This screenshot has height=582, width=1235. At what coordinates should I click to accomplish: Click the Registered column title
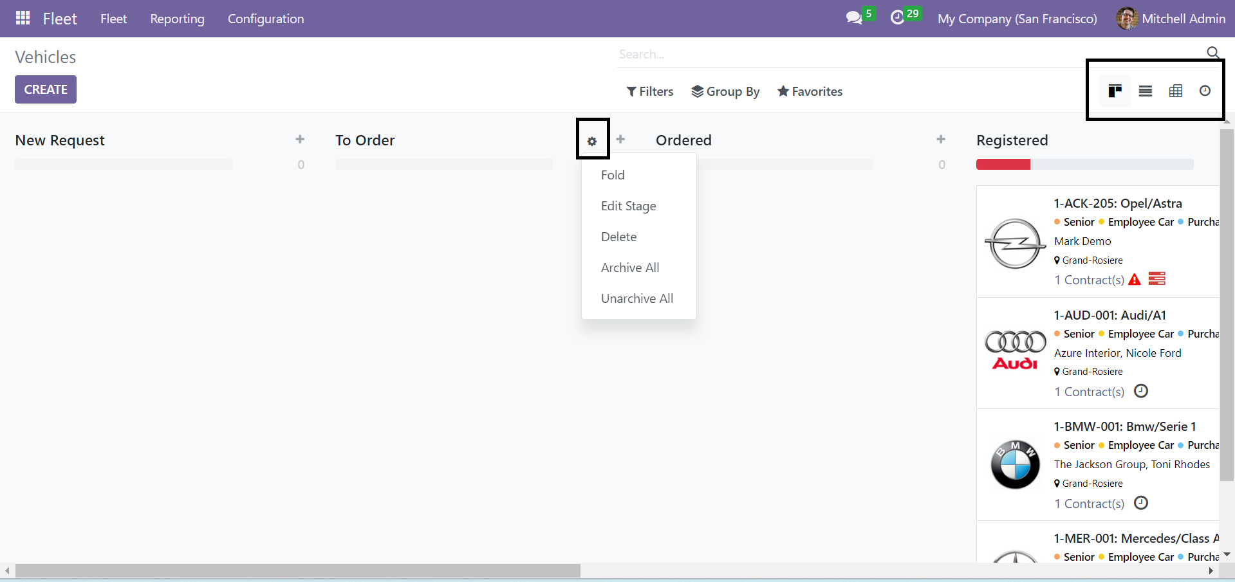pos(1012,140)
